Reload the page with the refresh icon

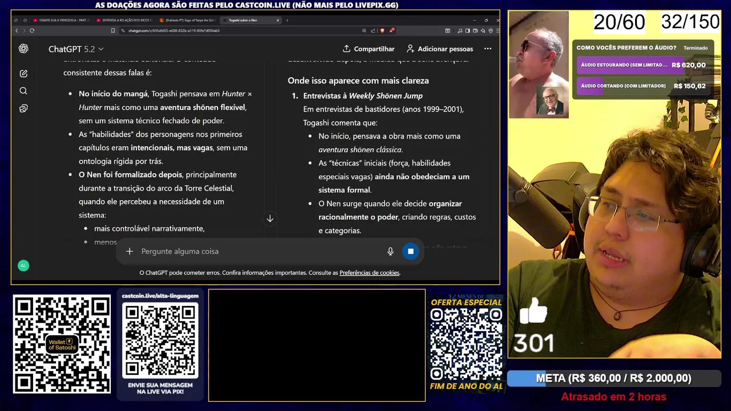click(x=32, y=31)
